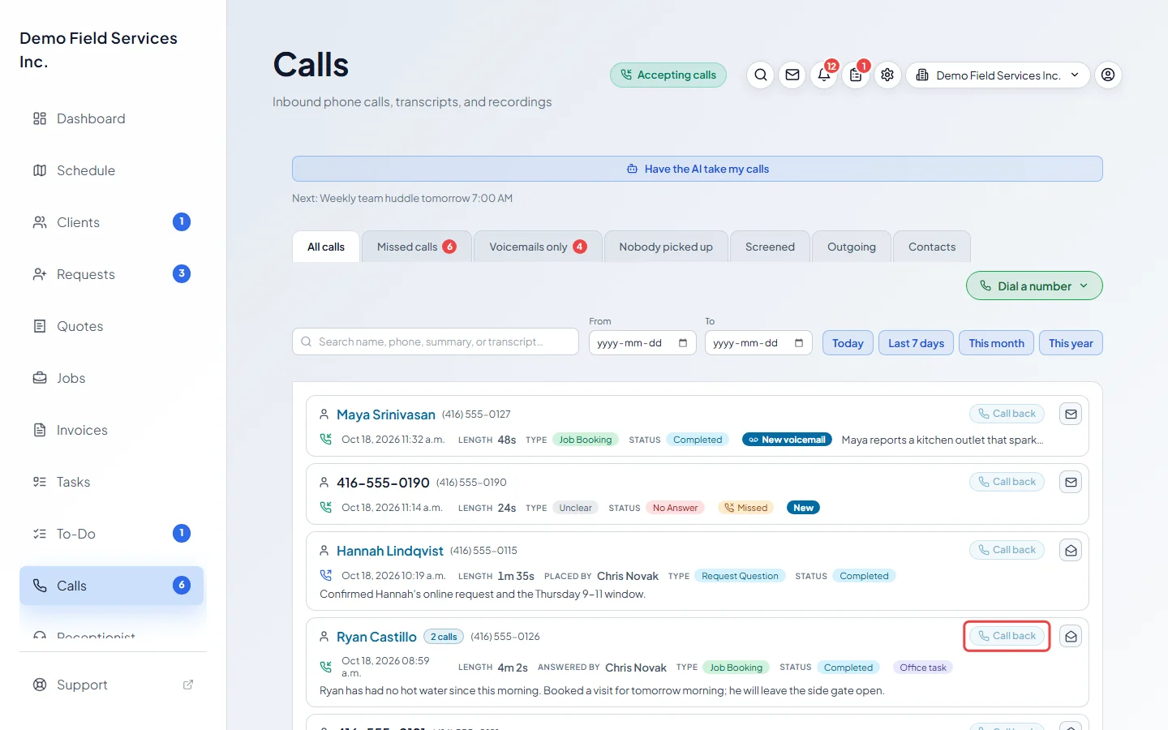The height and width of the screenshot is (730, 1168).
Task: Open the clipboard tasks icon with 1 badge
Action: pos(856,75)
